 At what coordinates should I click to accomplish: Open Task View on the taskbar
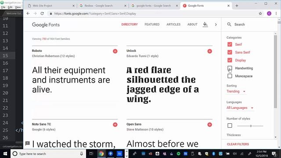[91, 154]
